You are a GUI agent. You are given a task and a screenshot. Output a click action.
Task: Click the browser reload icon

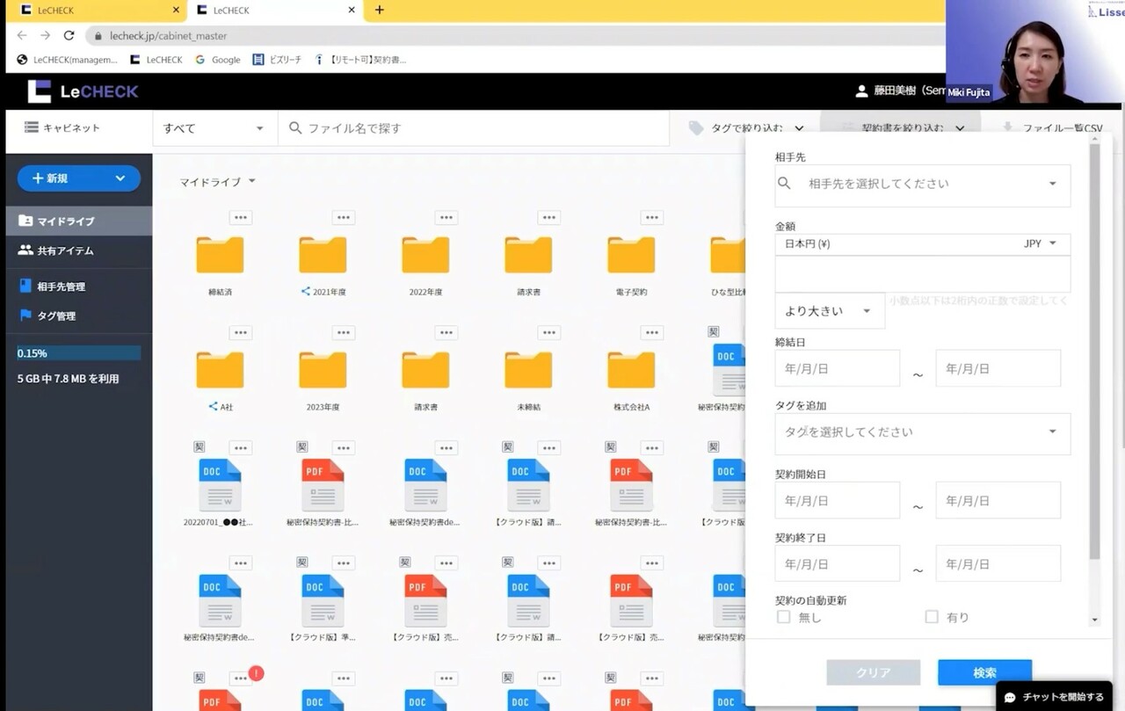pyautogui.click(x=69, y=36)
